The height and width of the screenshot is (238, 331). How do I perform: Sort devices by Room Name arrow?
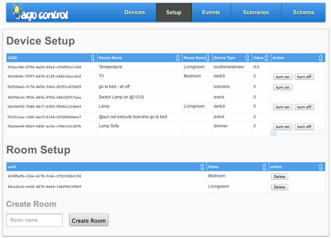[208, 58]
